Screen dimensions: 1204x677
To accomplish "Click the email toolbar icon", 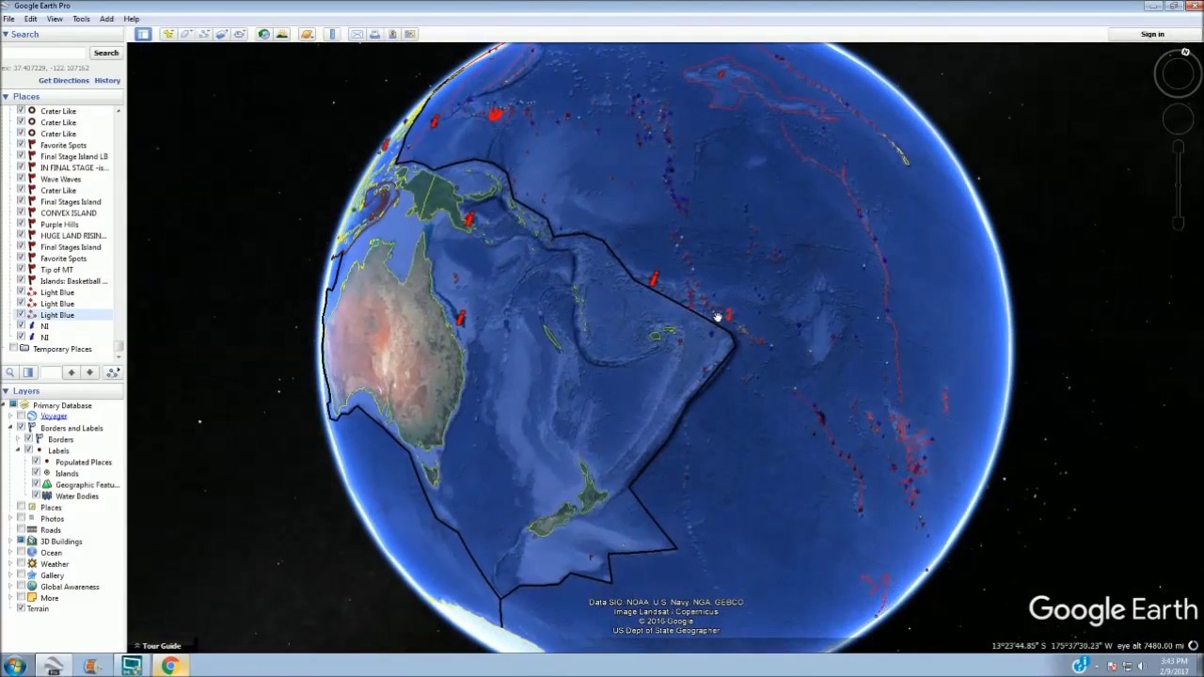I will (x=356, y=34).
